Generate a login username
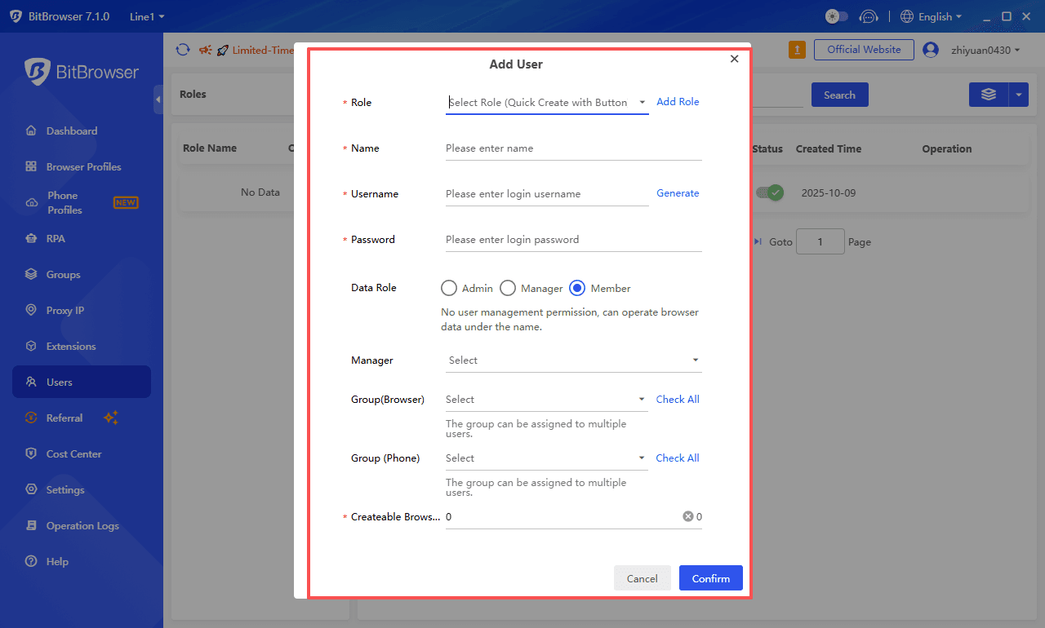 678,193
